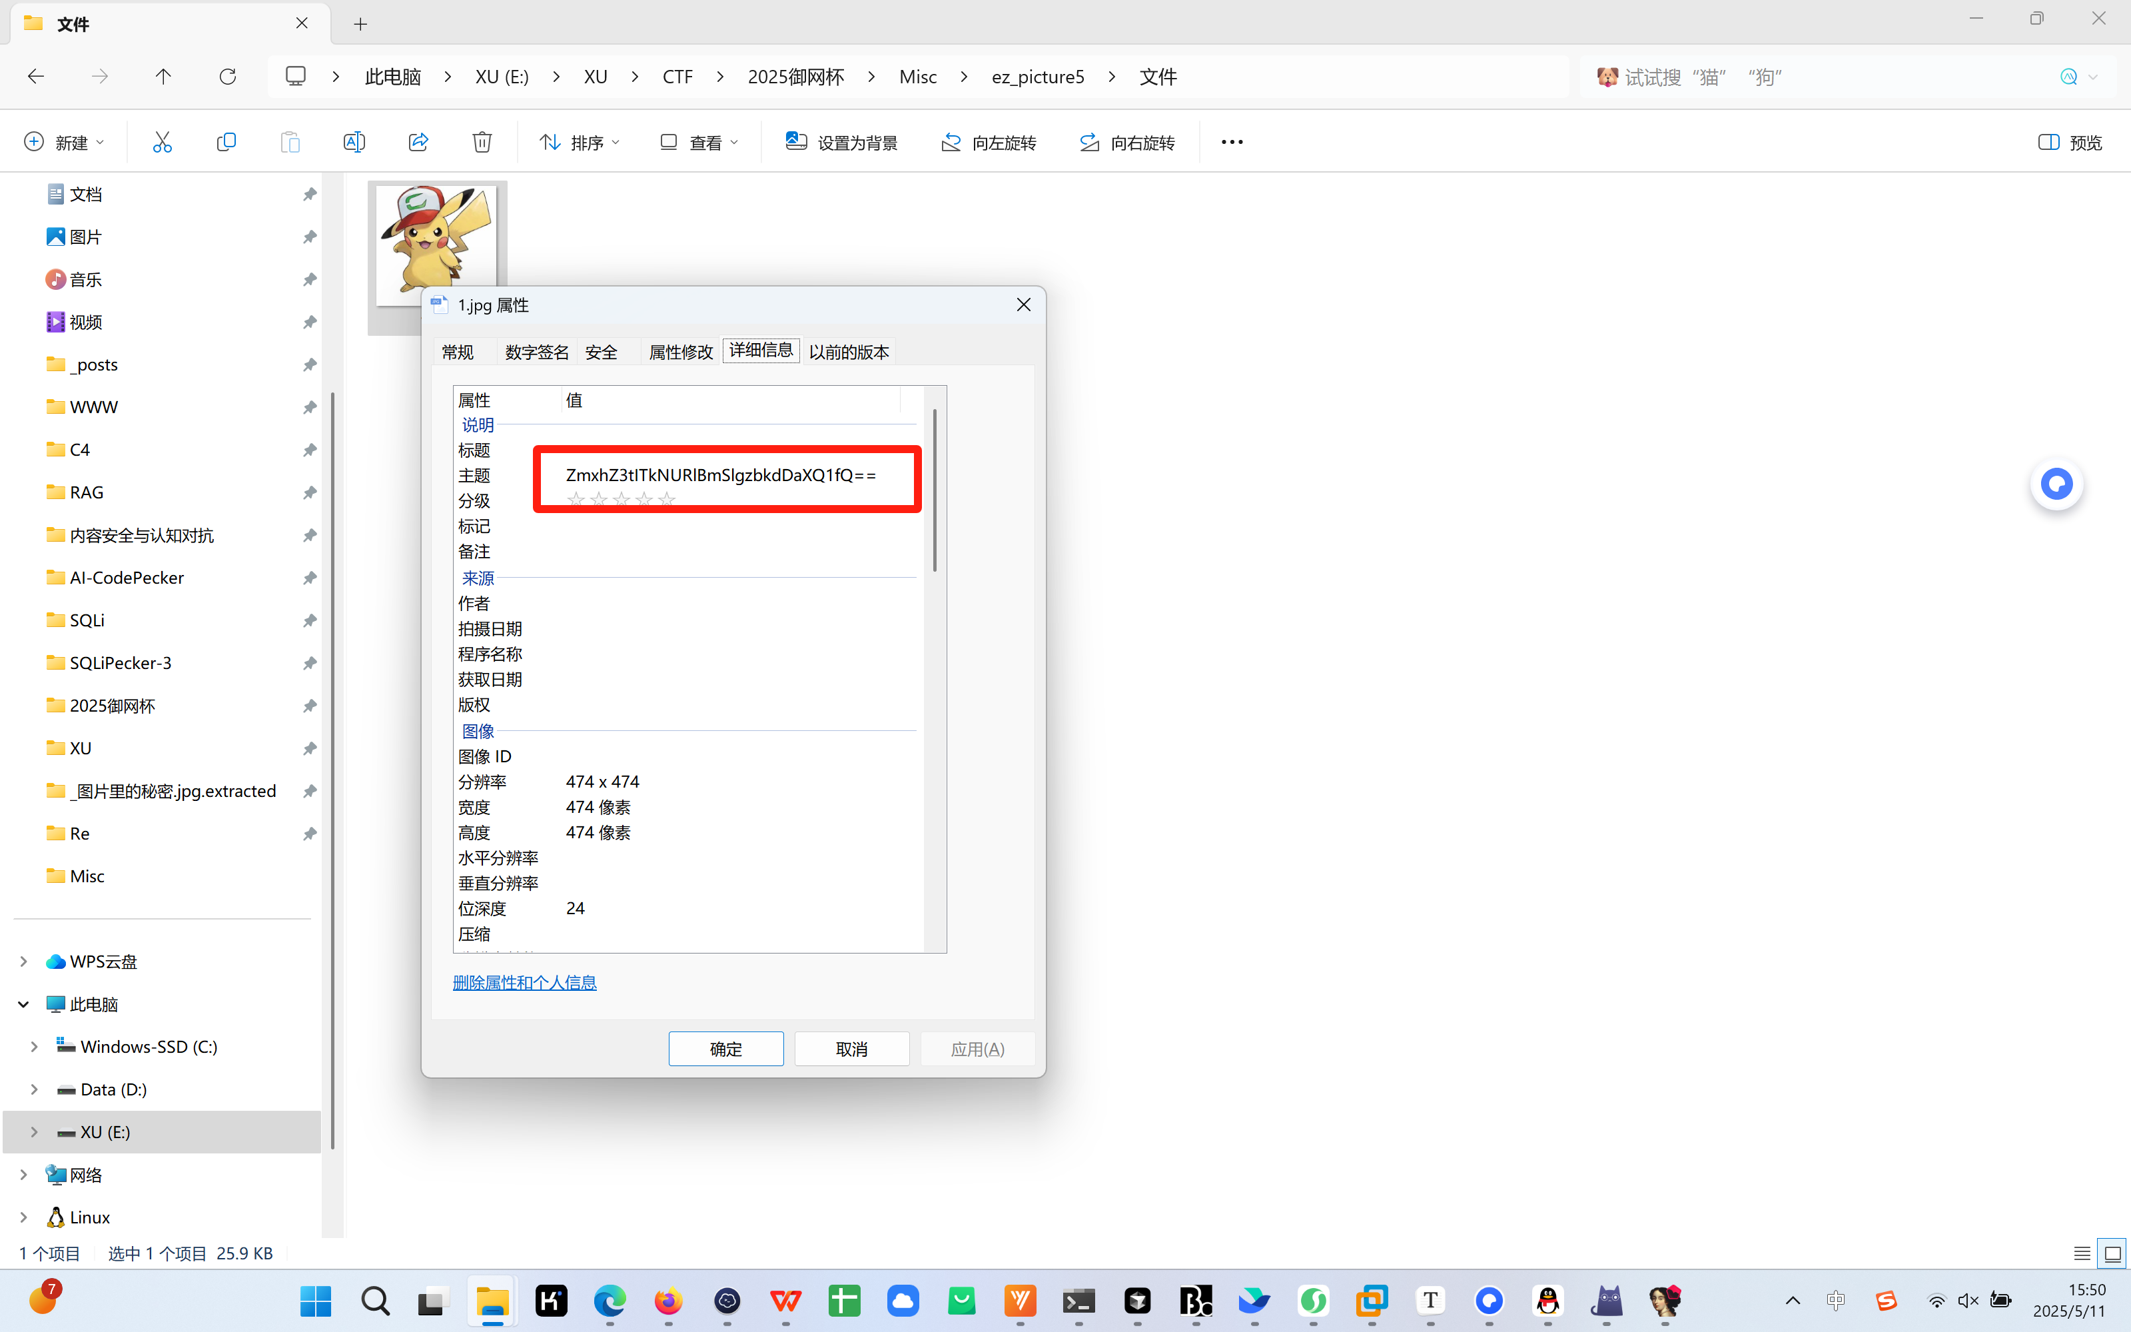This screenshot has height=1332, width=2131.
Task: Click the Share icon in toolbar
Action: (x=418, y=142)
